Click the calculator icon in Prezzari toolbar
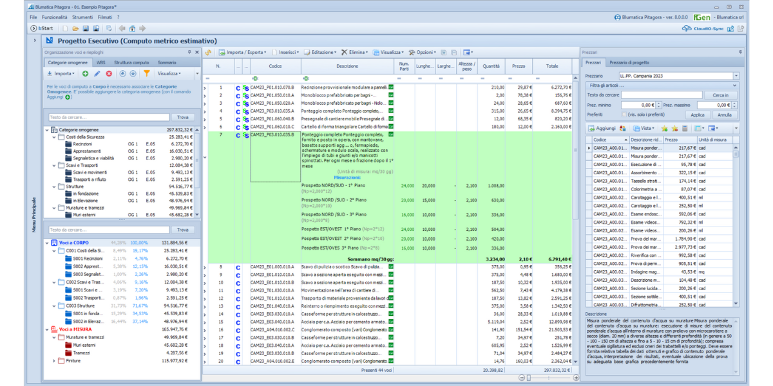The width and height of the screenshot is (773, 386). 685,129
